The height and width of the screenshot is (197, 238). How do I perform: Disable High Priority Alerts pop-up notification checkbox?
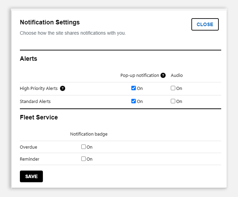(133, 88)
